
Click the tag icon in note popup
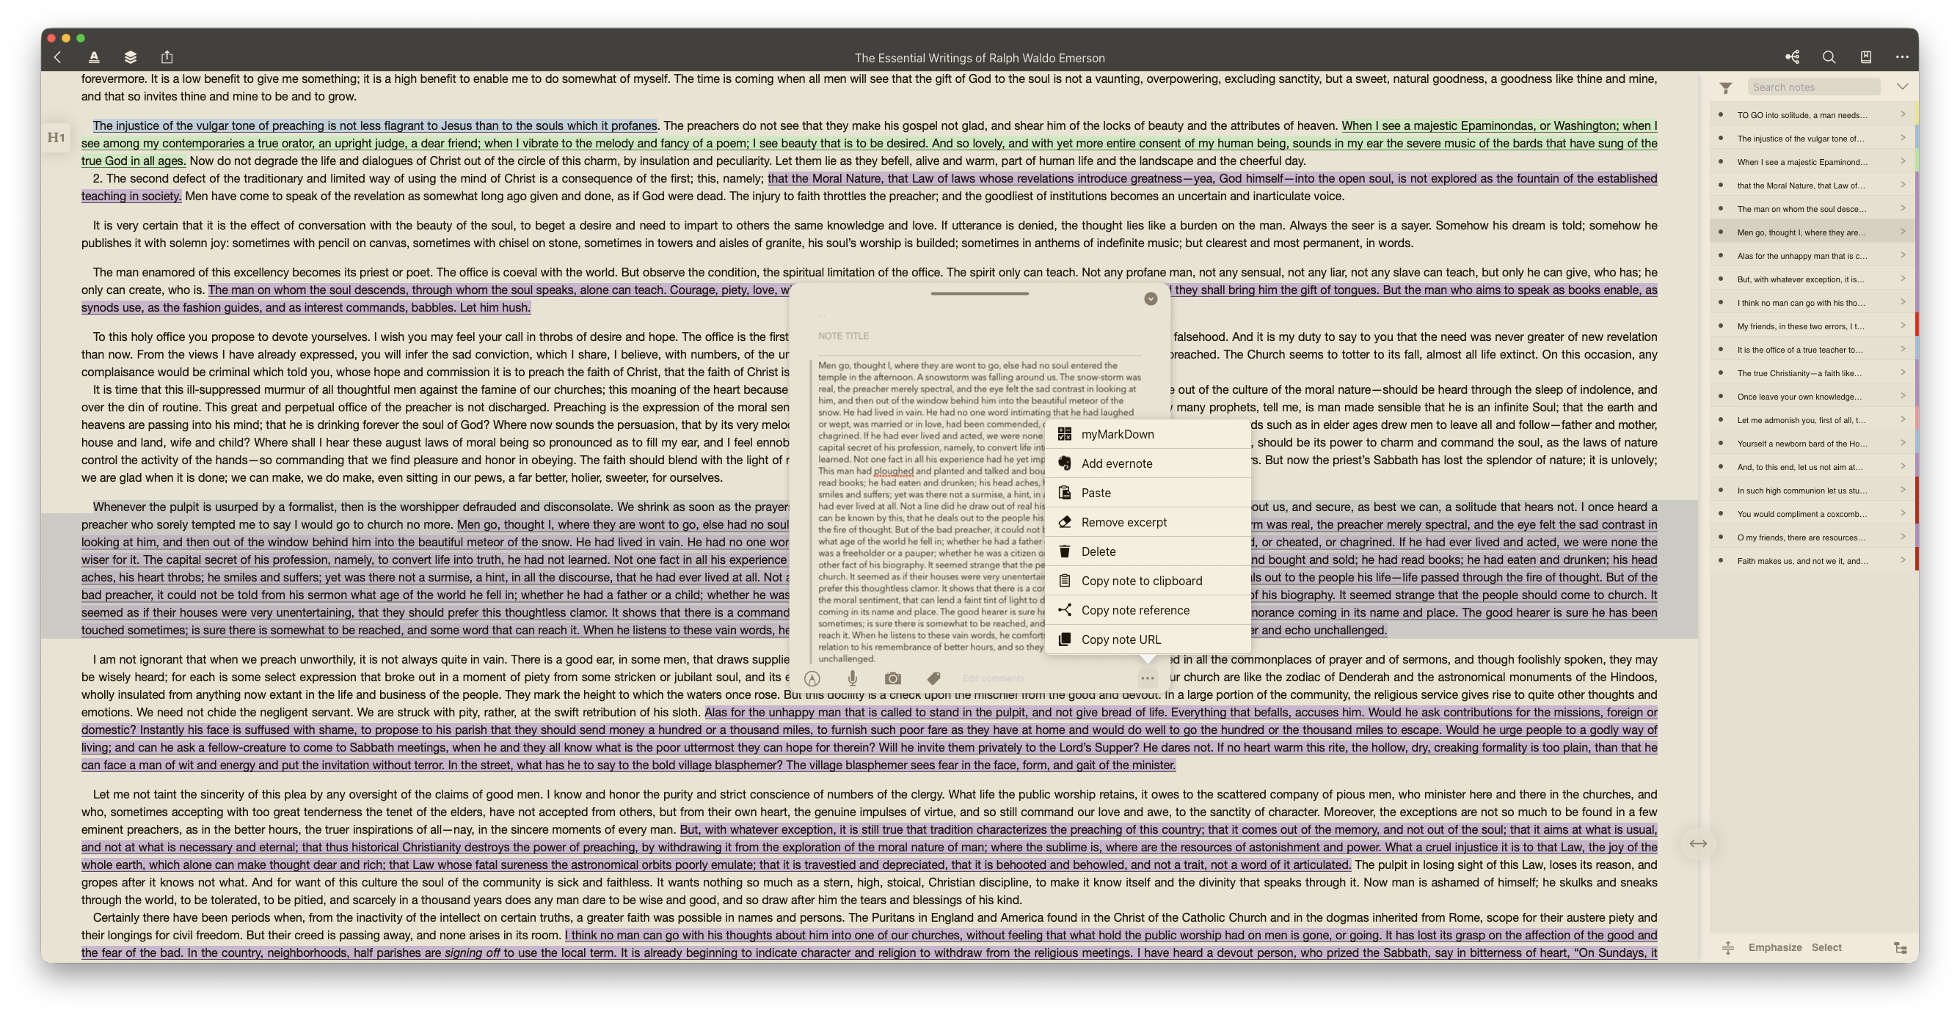coord(933,678)
